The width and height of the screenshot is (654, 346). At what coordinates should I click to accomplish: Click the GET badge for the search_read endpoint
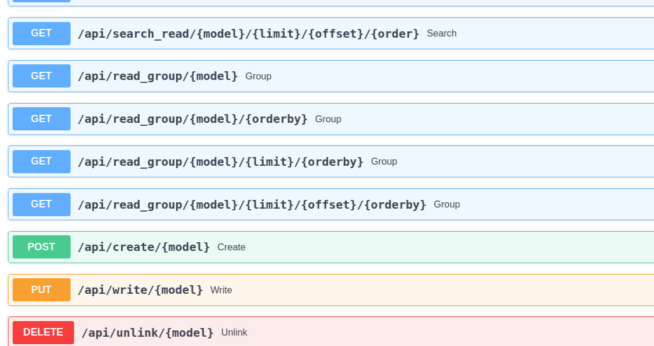point(41,34)
